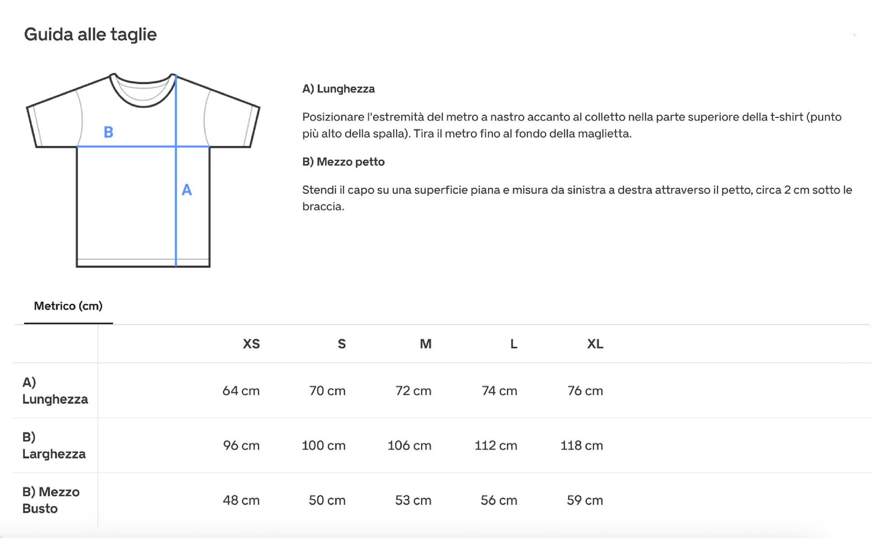
Task: Click the XL size column header
Action: [595, 344]
